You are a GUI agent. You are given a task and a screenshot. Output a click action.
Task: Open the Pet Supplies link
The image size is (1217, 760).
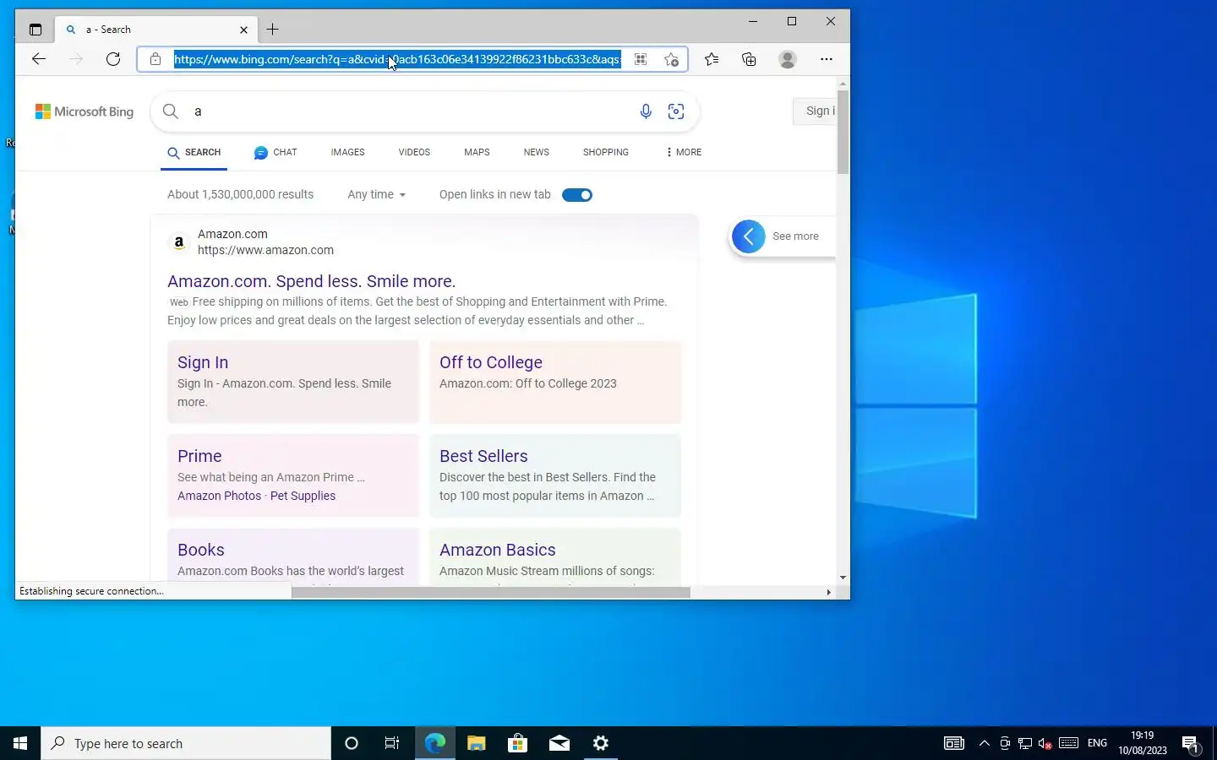pos(303,496)
